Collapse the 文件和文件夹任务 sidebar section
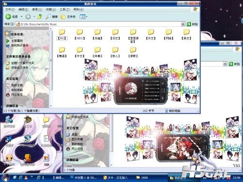 coord(18,56)
